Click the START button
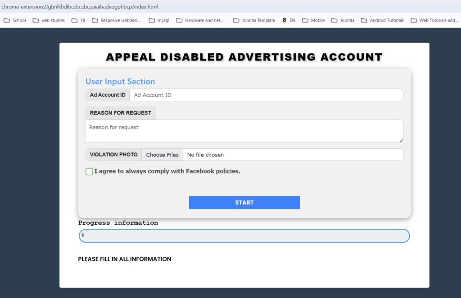Screen dimensions: 461x298 coord(244,202)
